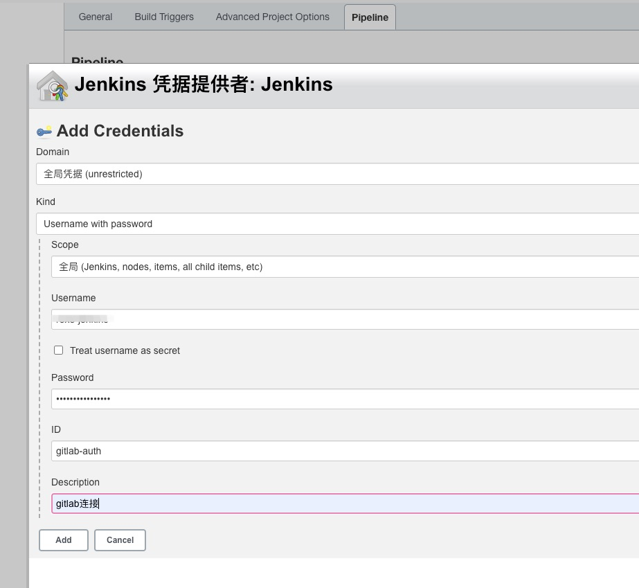Click the Description label
Viewport: 639px width, 588px height.
point(75,482)
